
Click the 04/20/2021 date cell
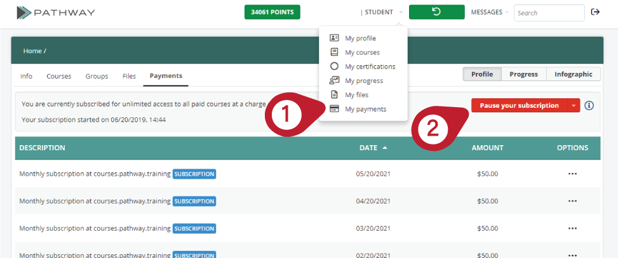(373, 201)
